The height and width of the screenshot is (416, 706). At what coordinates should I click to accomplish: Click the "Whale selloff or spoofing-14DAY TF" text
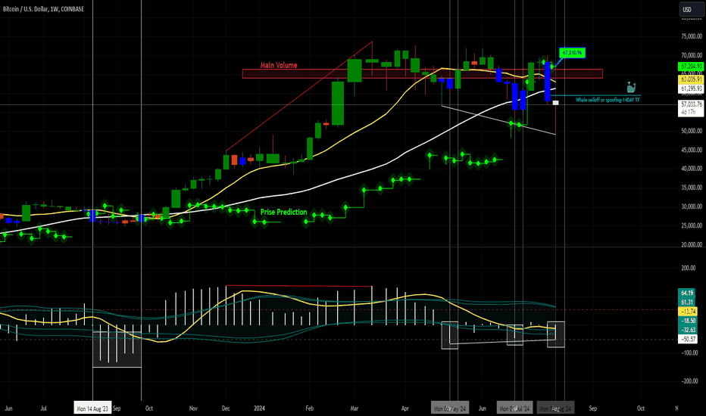[608, 100]
